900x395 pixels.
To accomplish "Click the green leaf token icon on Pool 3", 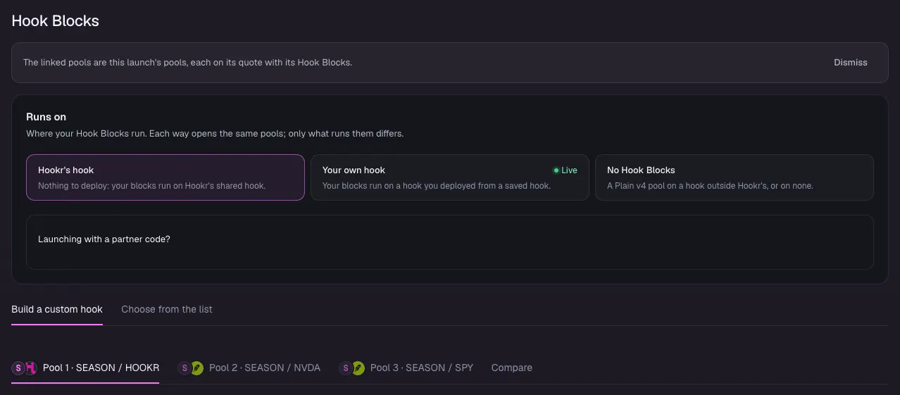I will (358, 368).
